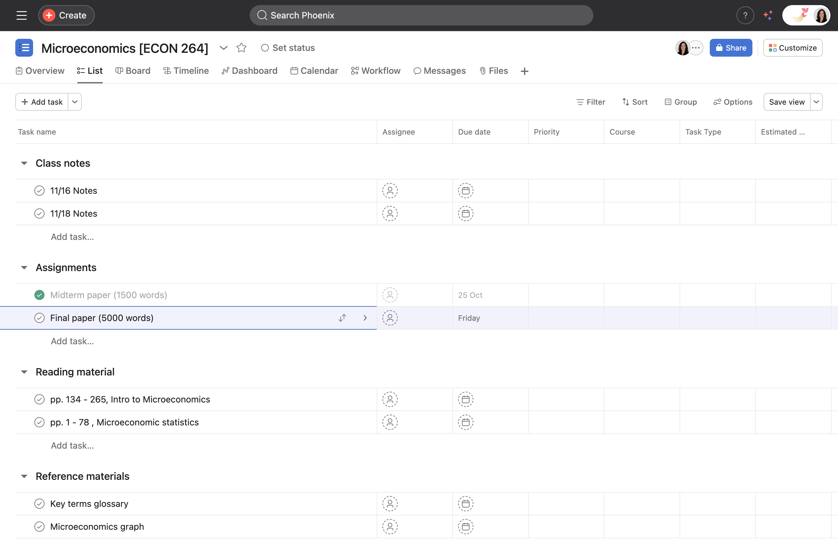Open the Search Phoenix field
This screenshot has height=539, width=838.
(421, 15)
